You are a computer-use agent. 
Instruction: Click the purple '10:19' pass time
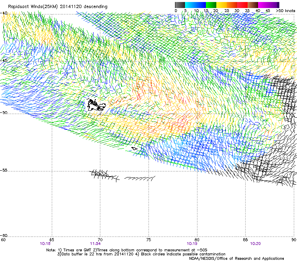pos(192,244)
